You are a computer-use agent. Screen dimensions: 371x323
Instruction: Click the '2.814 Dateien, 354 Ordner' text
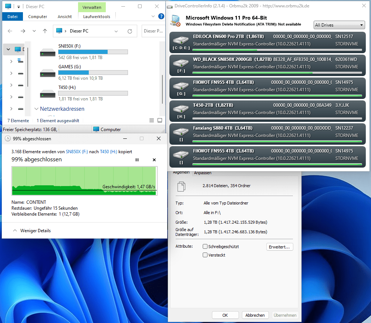[x=226, y=186]
